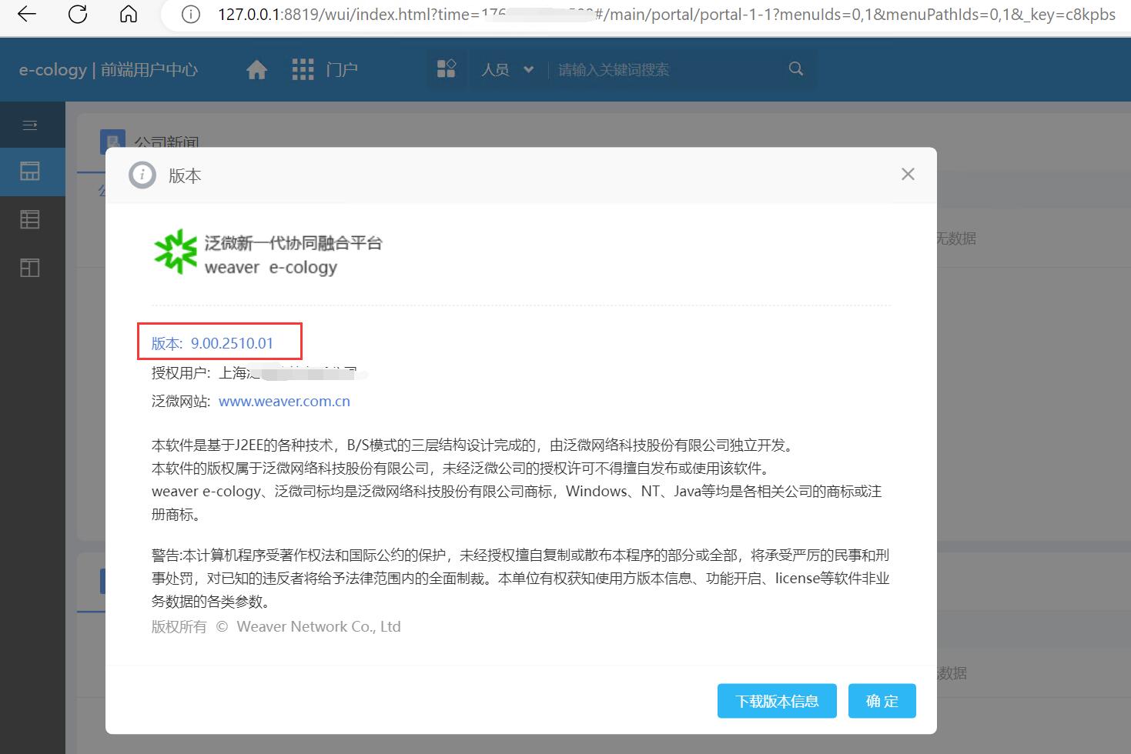This screenshot has height=754, width=1131.
Task: Click the version number 9.00.2510.01 text
Action: pyautogui.click(x=232, y=343)
